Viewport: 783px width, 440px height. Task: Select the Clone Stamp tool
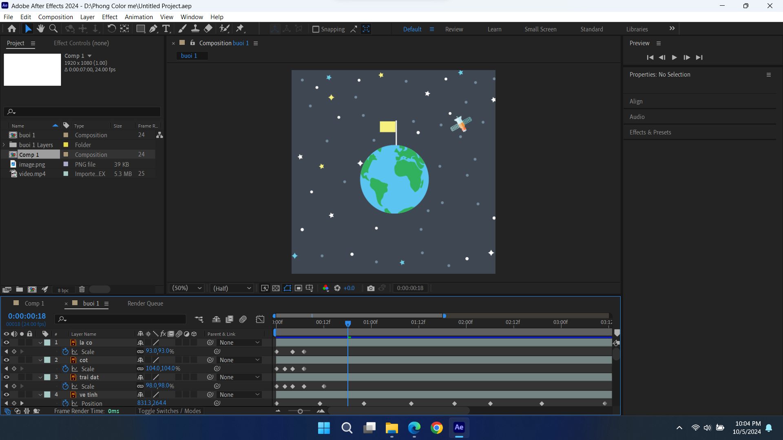pyautogui.click(x=195, y=29)
